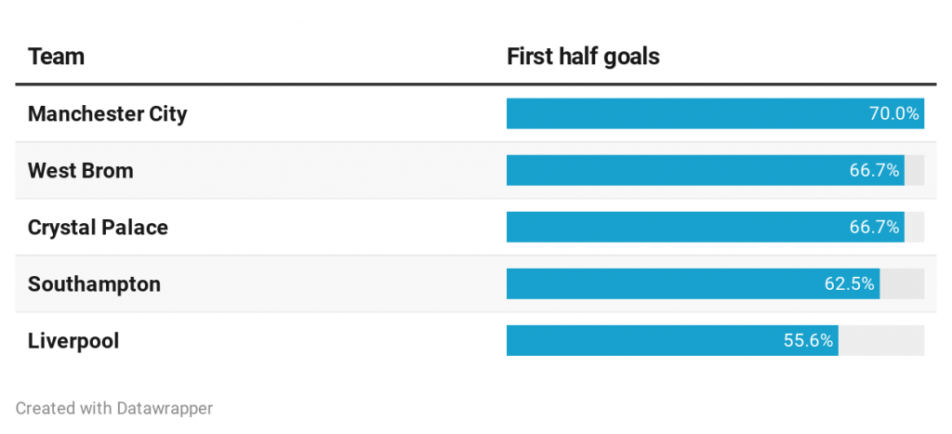This screenshot has width=952, height=434.
Task: Select the Southampton team name
Action: tap(94, 284)
